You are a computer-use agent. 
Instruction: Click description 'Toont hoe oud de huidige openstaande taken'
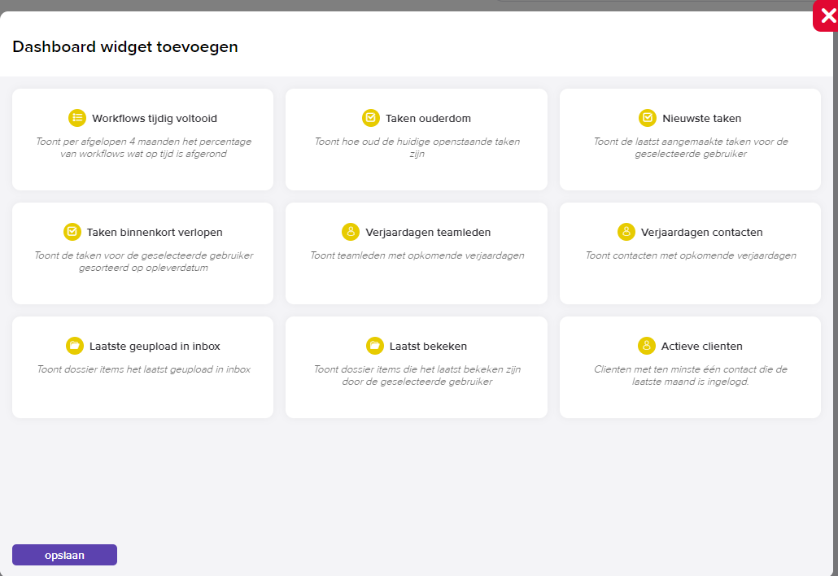point(417,142)
